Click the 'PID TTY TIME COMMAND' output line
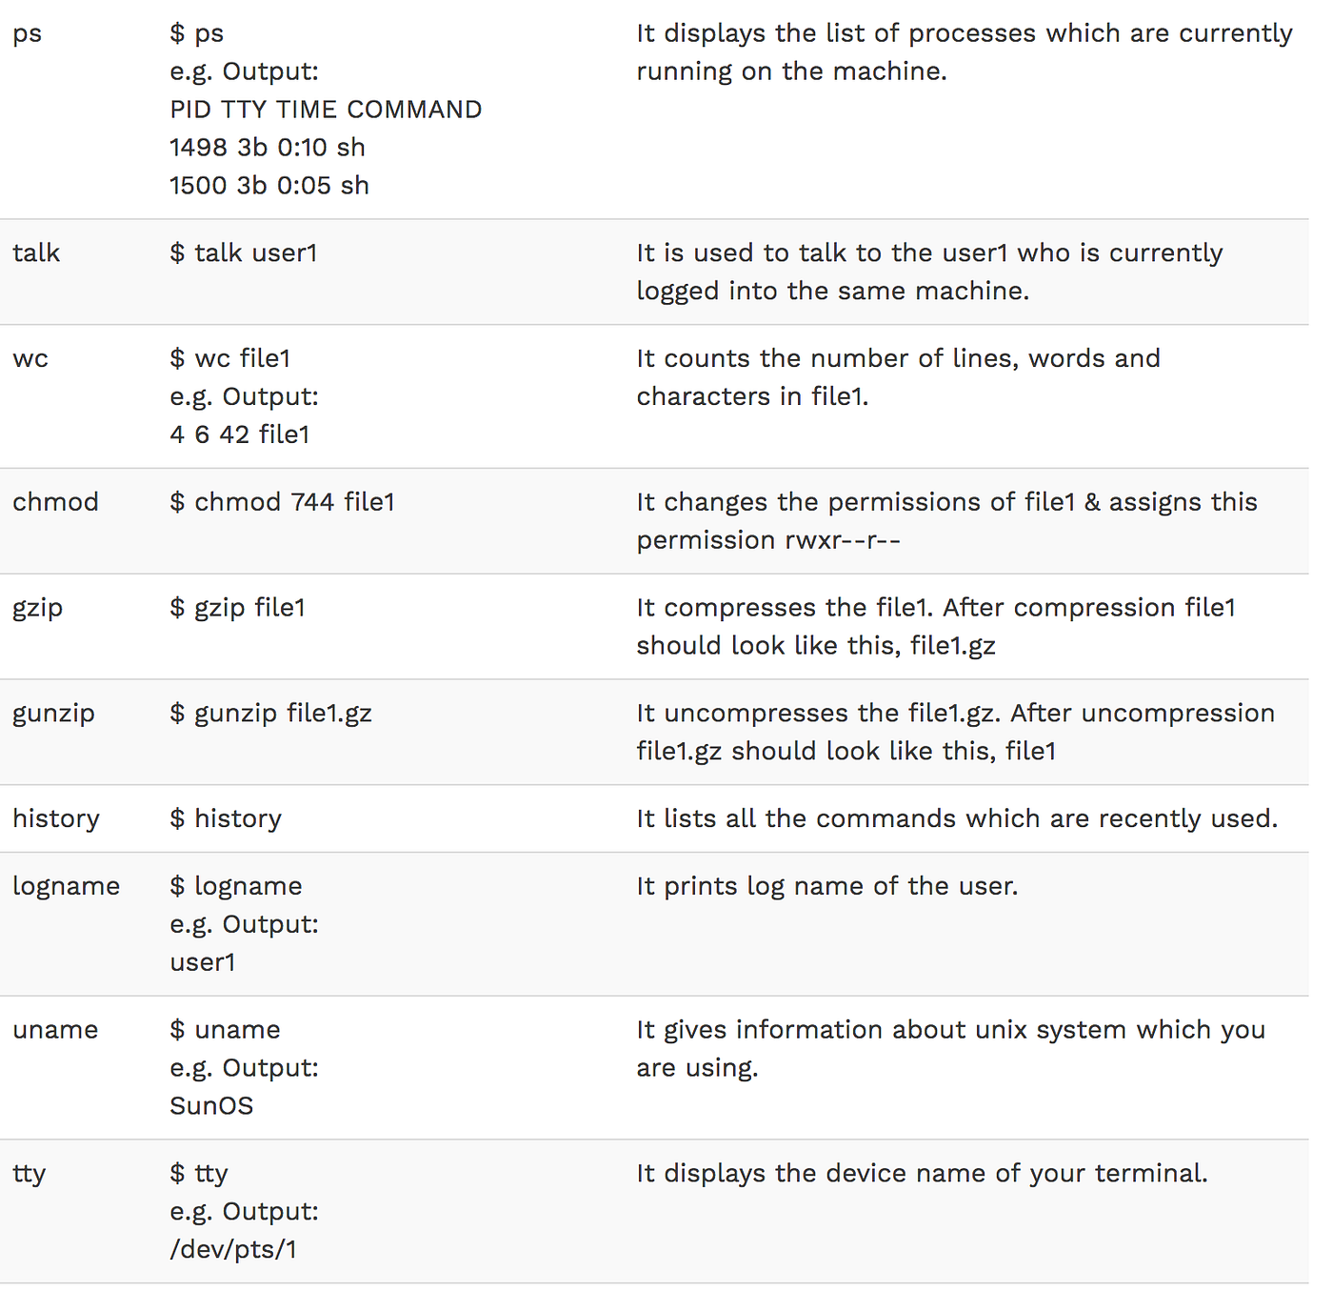Screen dimensions: 1333x1291 point(327,110)
